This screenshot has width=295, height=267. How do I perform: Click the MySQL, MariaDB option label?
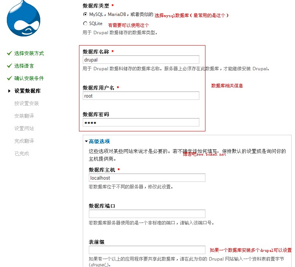121,14
